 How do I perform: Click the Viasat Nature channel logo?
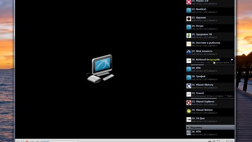coord(189,111)
